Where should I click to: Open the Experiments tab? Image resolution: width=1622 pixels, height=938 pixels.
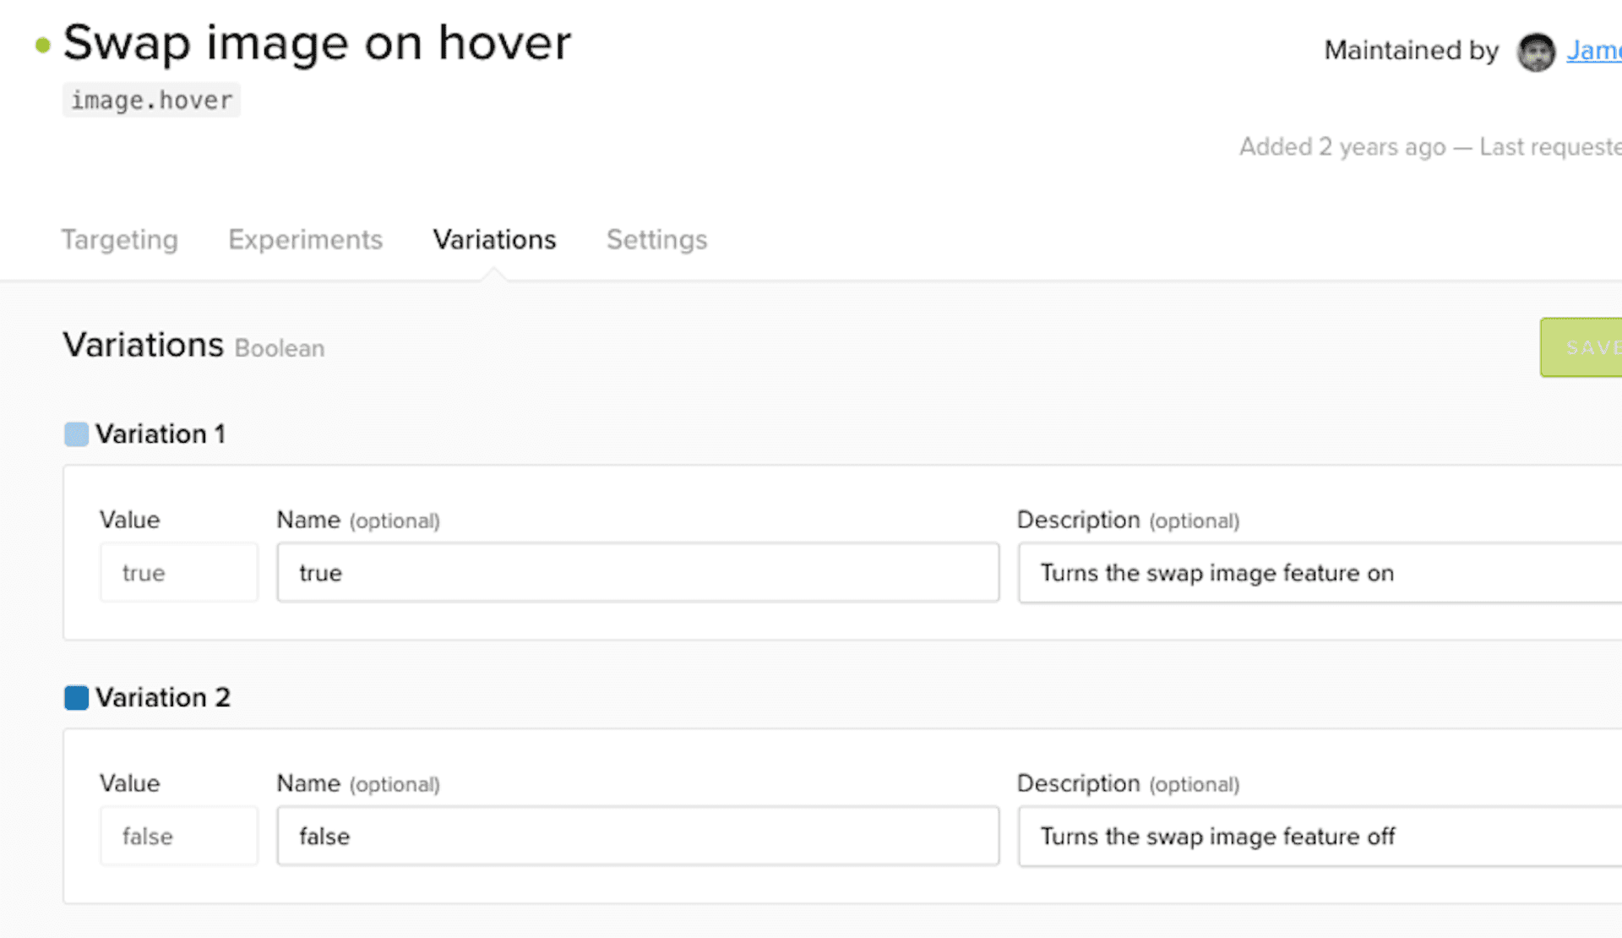tap(304, 240)
